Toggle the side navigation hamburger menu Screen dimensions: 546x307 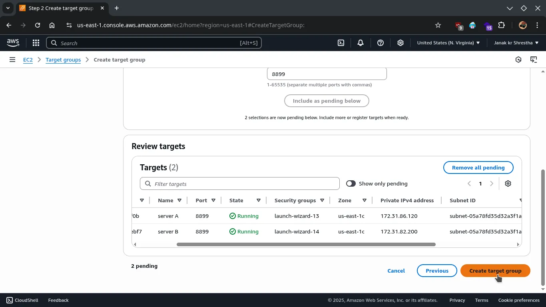click(12, 60)
